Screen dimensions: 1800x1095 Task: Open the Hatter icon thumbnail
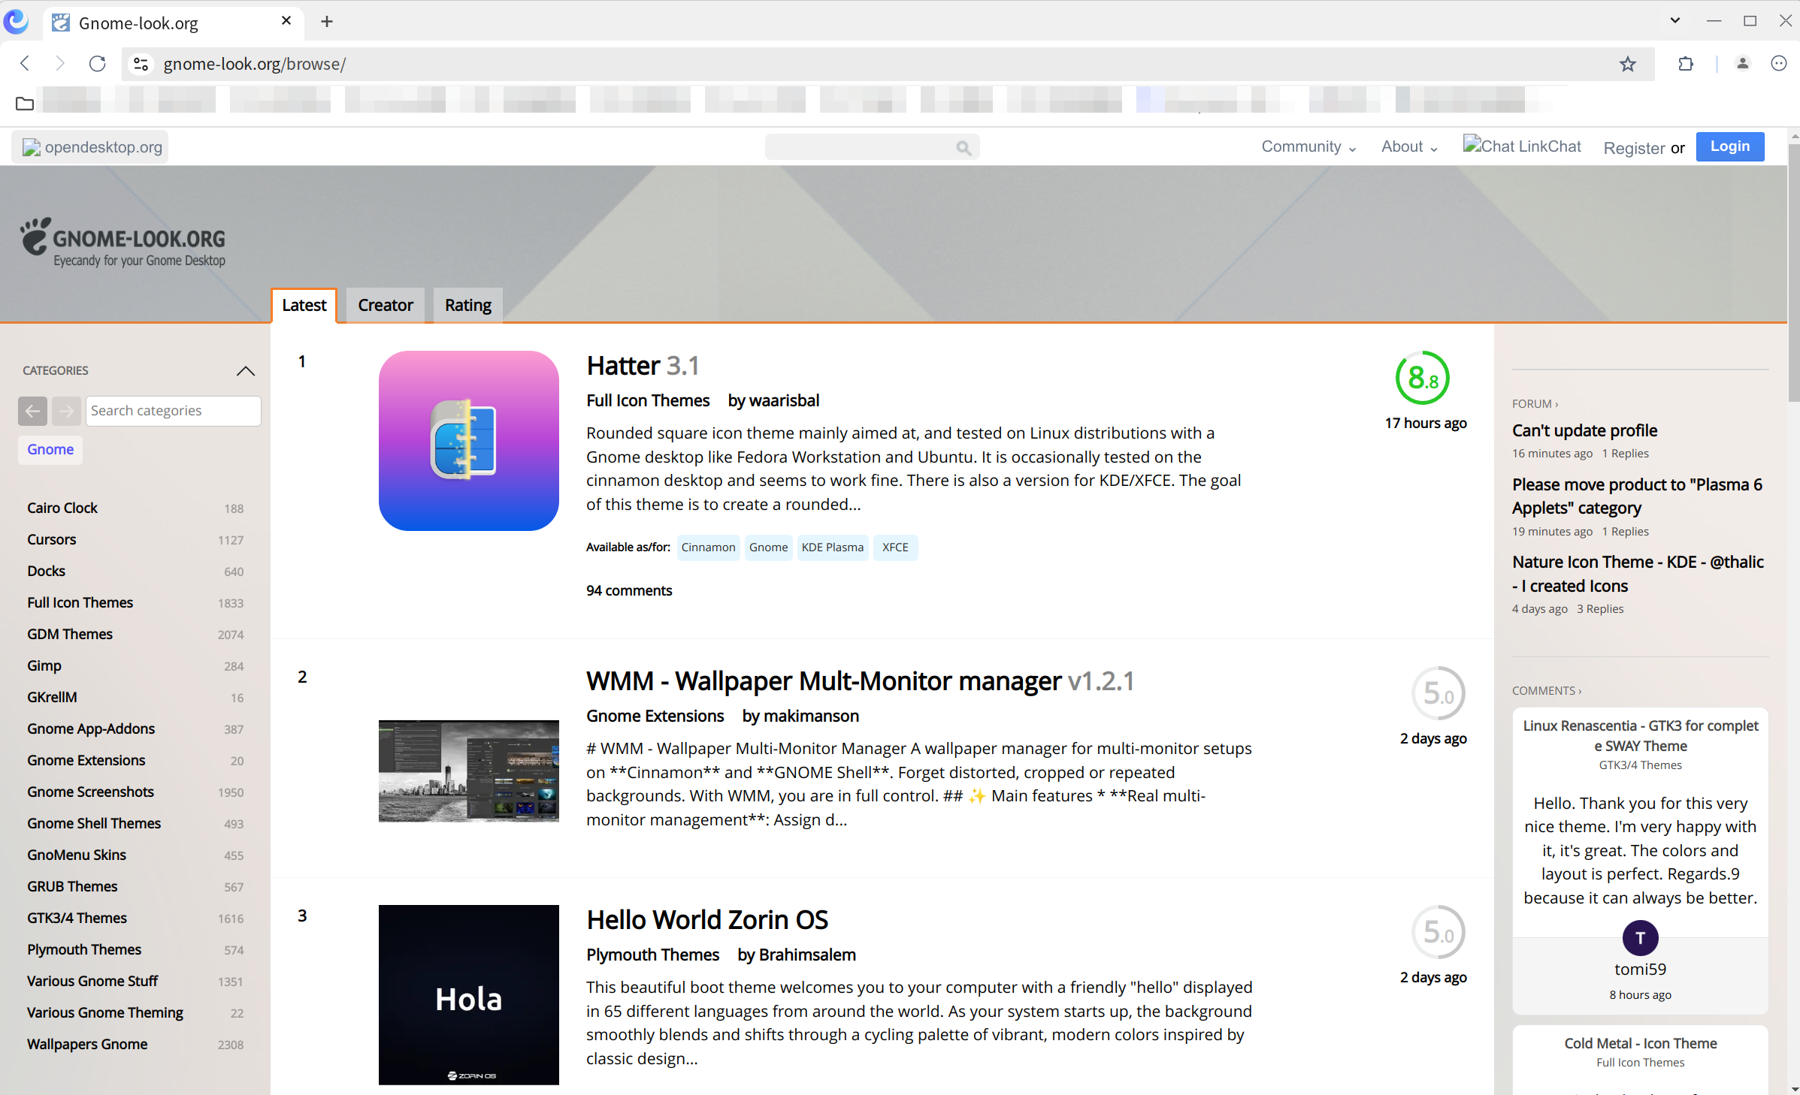468,441
